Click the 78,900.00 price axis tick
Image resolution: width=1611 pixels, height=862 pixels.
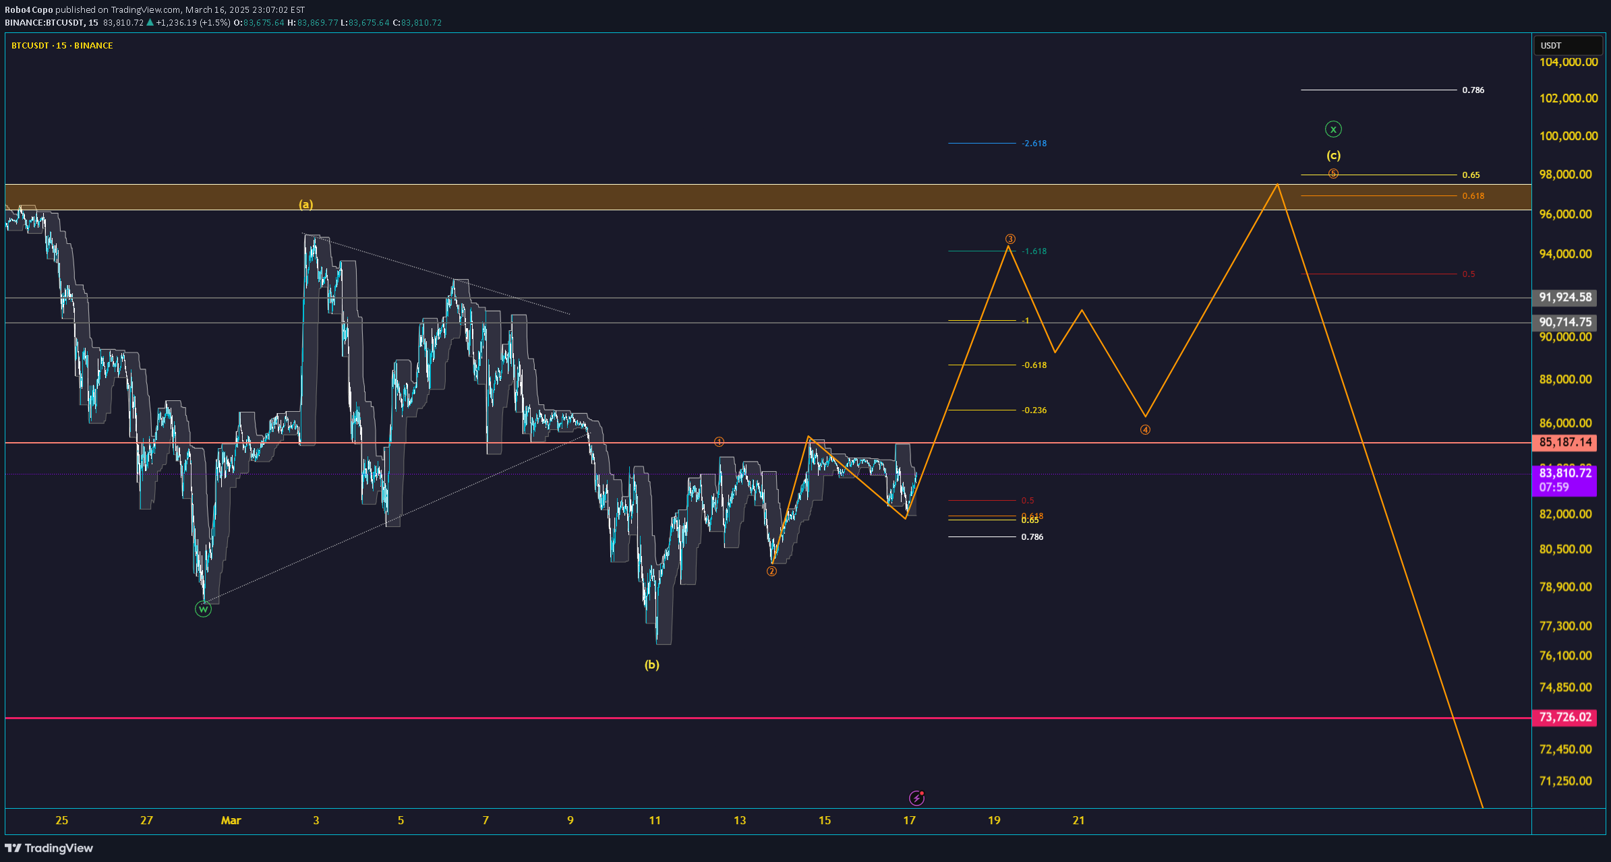[x=1565, y=587]
